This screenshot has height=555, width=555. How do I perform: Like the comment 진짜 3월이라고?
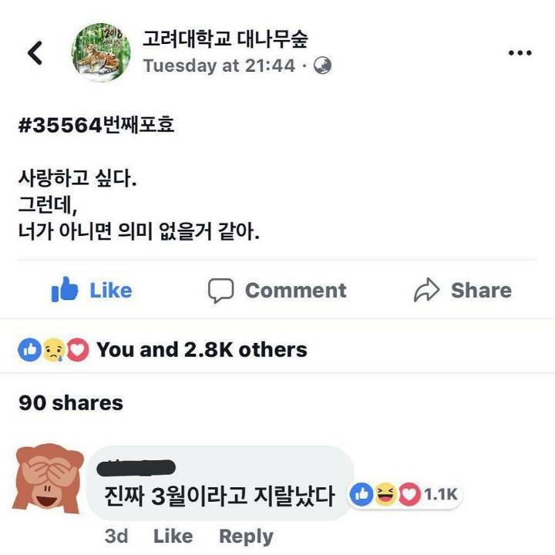pos(173,536)
